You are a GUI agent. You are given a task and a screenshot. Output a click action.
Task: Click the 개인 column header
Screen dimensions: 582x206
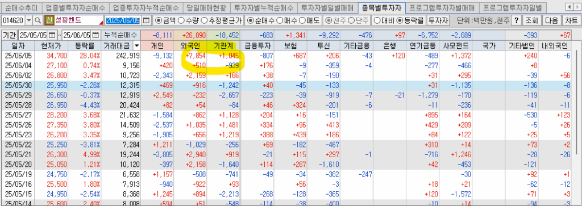(157, 46)
